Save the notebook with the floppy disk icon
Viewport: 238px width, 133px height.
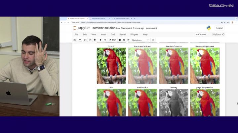click(75, 40)
